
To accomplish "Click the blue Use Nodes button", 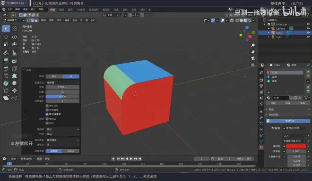I will [x=288, y=121].
